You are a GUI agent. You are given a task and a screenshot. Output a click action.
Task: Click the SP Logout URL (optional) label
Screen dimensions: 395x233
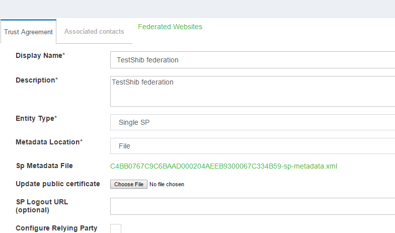point(42,206)
